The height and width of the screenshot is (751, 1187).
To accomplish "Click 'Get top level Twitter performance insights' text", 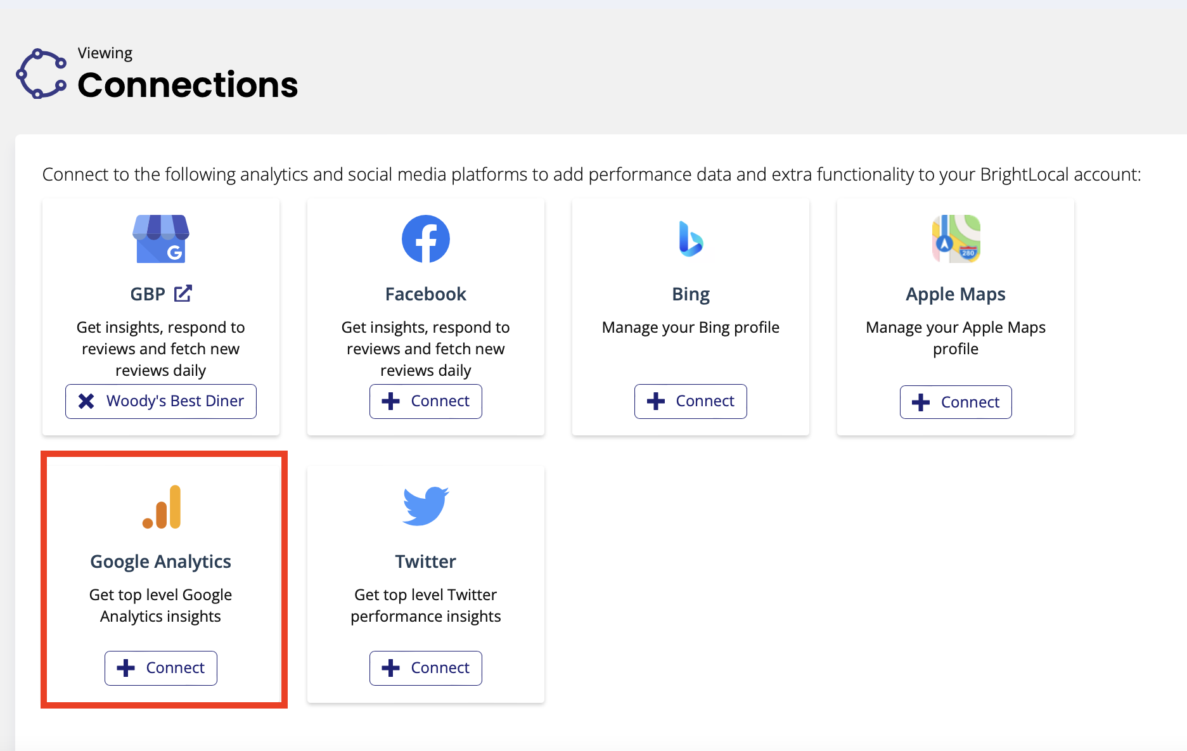I will (426, 605).
